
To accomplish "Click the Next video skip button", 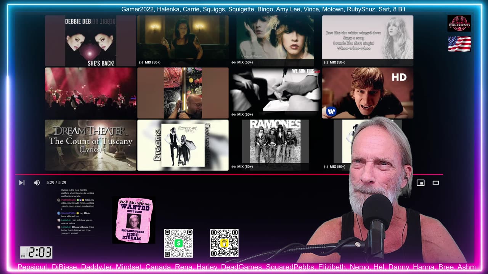I will click(x=22, y=183).
